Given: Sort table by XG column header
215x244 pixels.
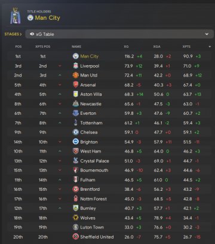Looking at the screenshot, I should (x=126, y=47).
